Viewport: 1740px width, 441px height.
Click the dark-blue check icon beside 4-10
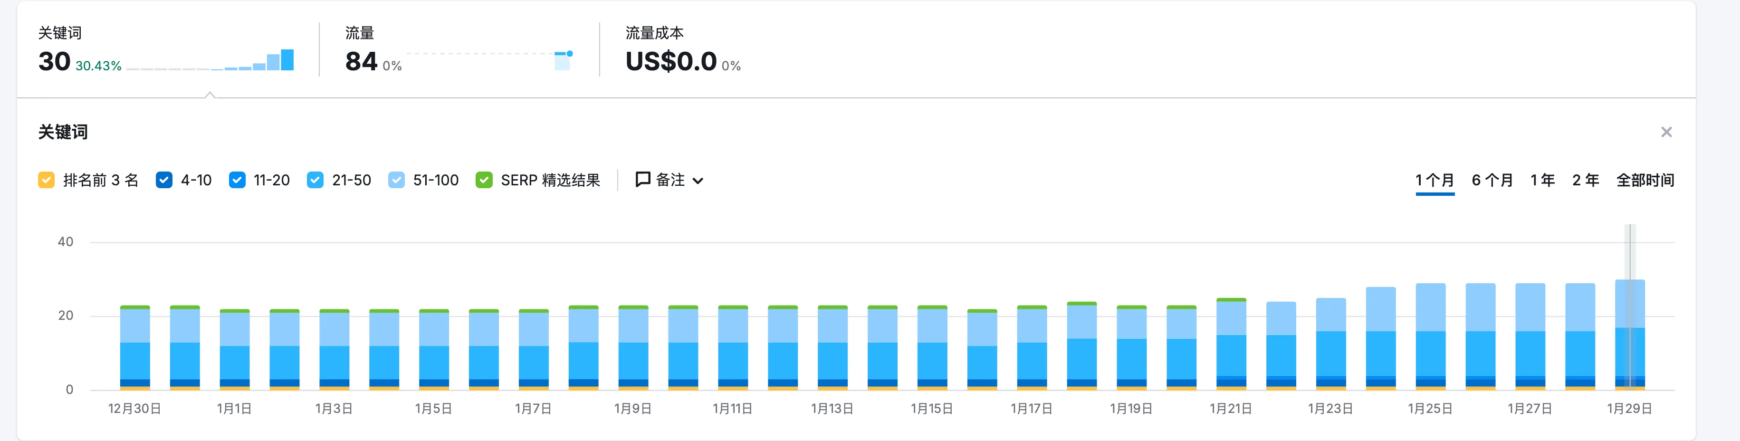click(163, 180)
